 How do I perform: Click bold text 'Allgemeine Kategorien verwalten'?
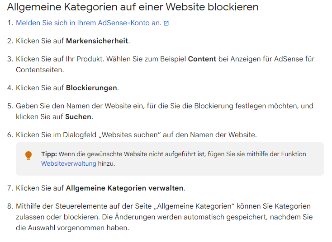pos(124,188)
